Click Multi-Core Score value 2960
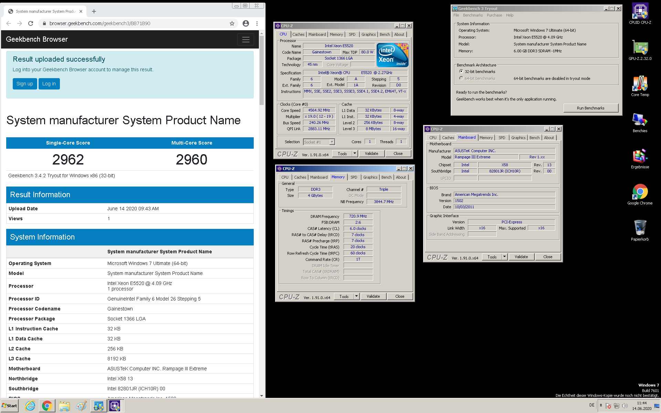Image resolution: width=661 pixels, height=413 pixels. point(192,159)
